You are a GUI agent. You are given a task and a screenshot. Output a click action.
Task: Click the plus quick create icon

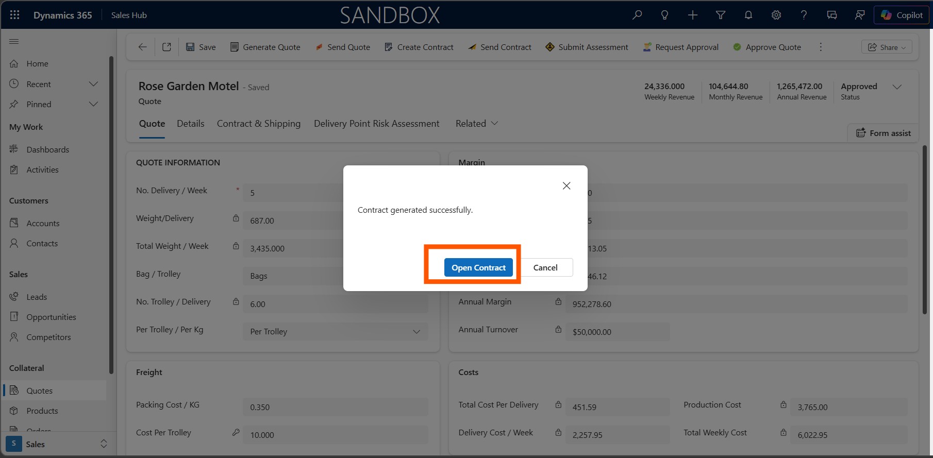pyautogui.click(x=693, y=15)
